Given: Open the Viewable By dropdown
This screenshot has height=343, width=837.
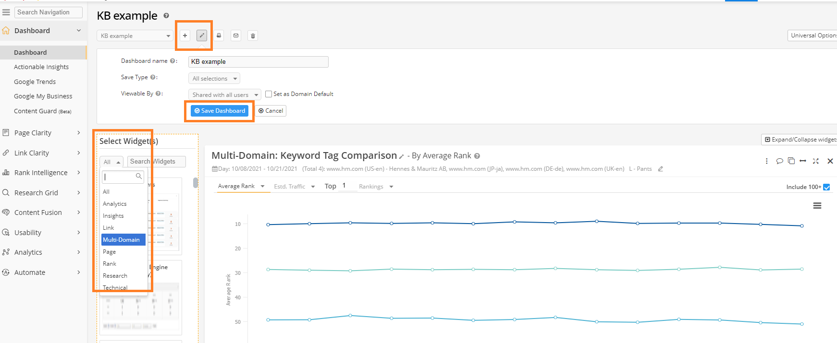Looking at the screenshot, I should 224,95.
